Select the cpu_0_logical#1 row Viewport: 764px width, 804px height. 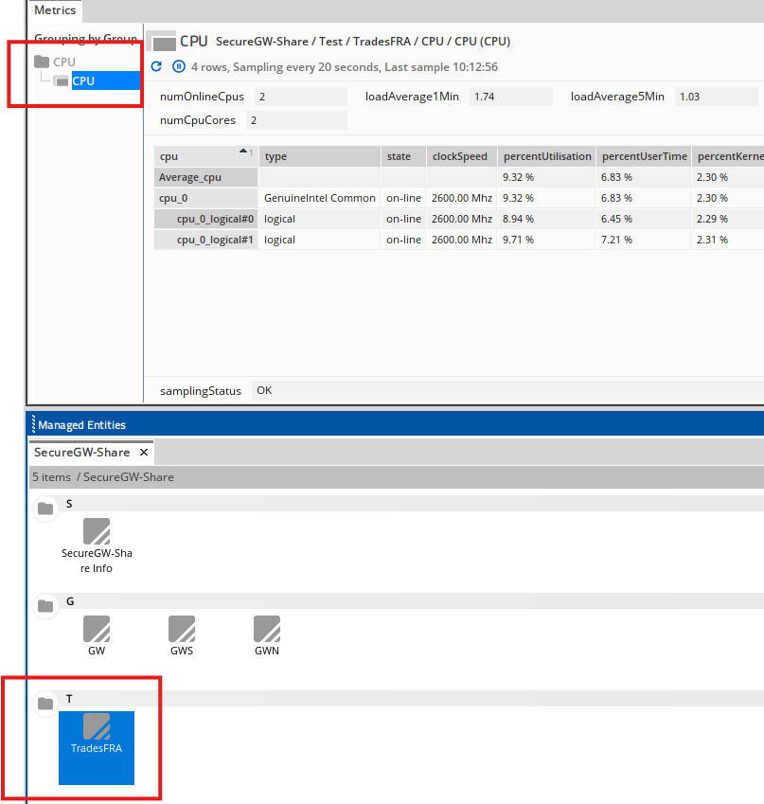point(216,240)
